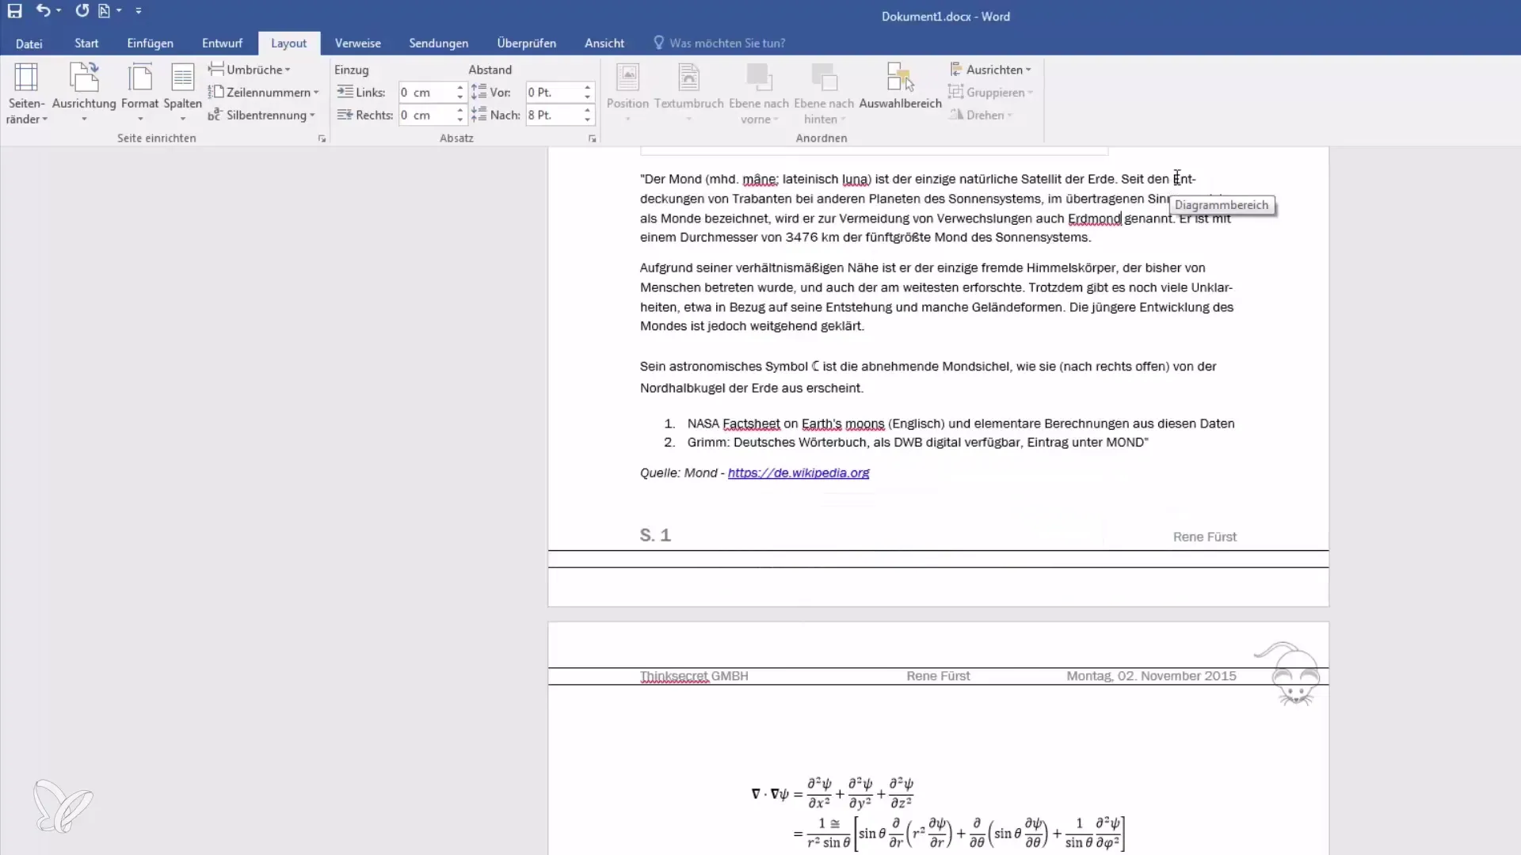Open the undo history dropdown arrow
The width and height of the screenshot is (1521, 855).
click(x=59, y=11)
